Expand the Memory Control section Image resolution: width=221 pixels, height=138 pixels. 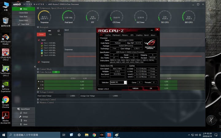click(x=38, y=102)
